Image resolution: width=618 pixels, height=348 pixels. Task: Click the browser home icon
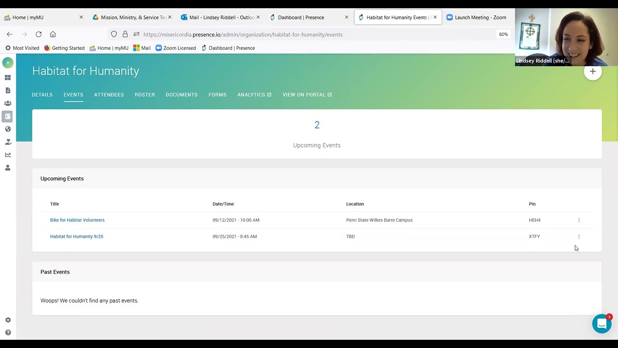point(53,34)
